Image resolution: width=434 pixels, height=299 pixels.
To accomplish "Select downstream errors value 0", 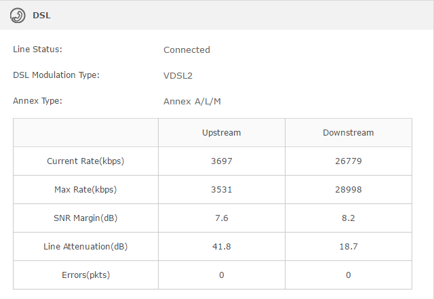I will pos(348,275).
